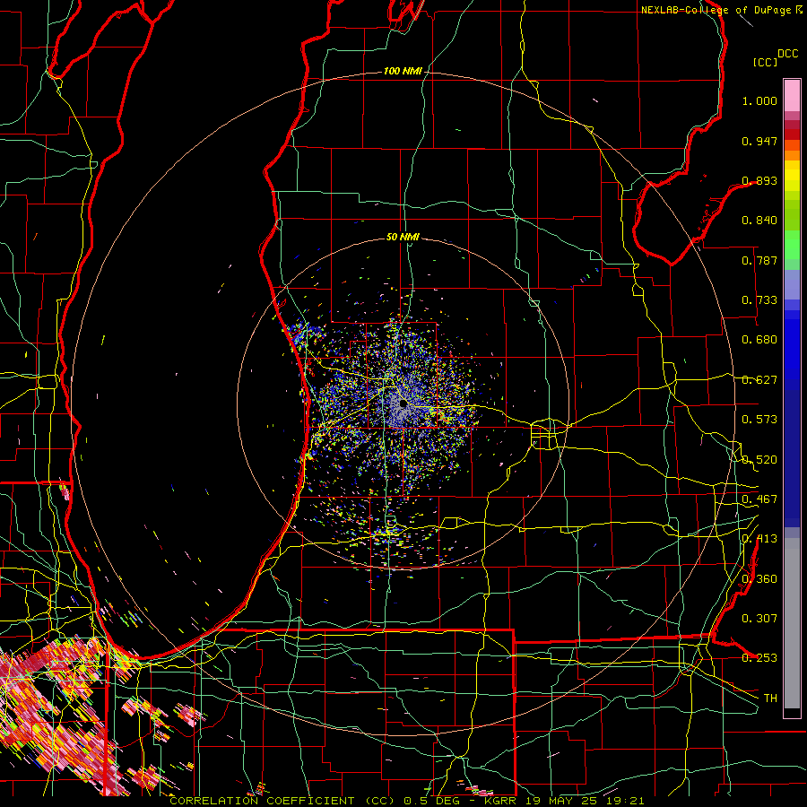Screen dimensions: 807x807
Task: Click the 0.627 legend value
Action: pos(759,380)
